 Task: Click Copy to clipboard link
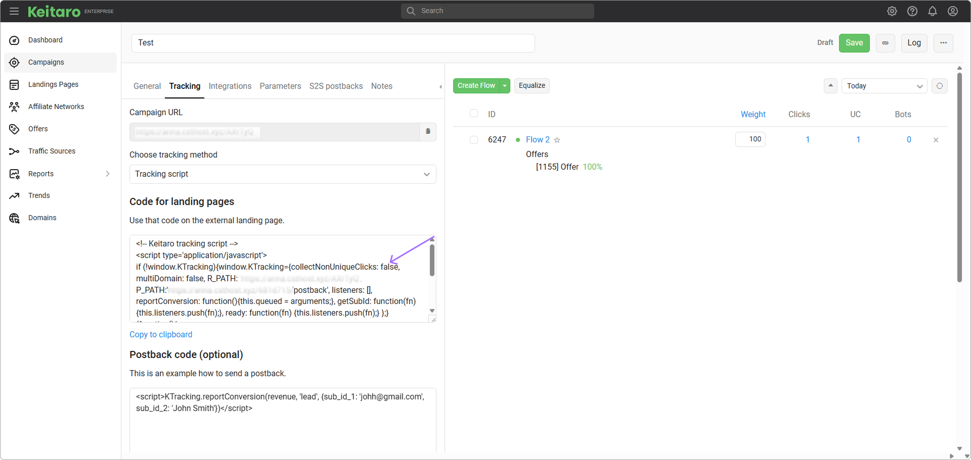(x=161, y=335)
